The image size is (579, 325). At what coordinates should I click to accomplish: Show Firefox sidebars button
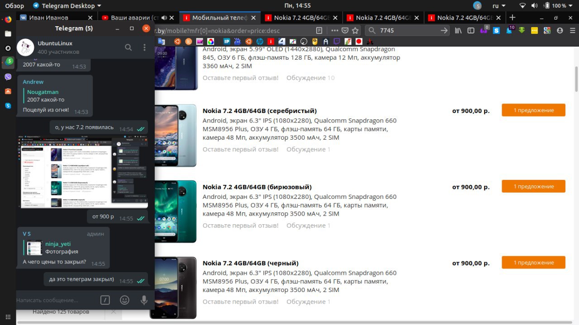click(x=471, y=31)
